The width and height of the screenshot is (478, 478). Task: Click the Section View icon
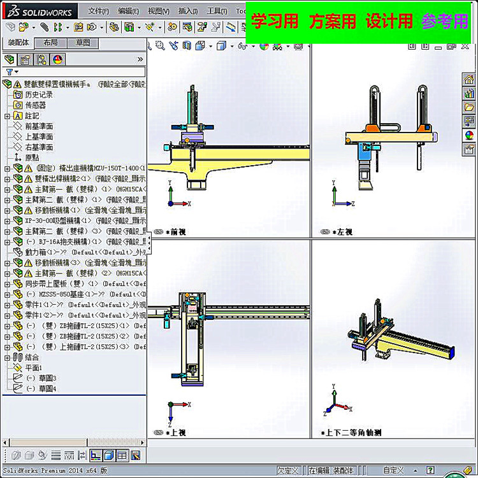click(187, 46)
